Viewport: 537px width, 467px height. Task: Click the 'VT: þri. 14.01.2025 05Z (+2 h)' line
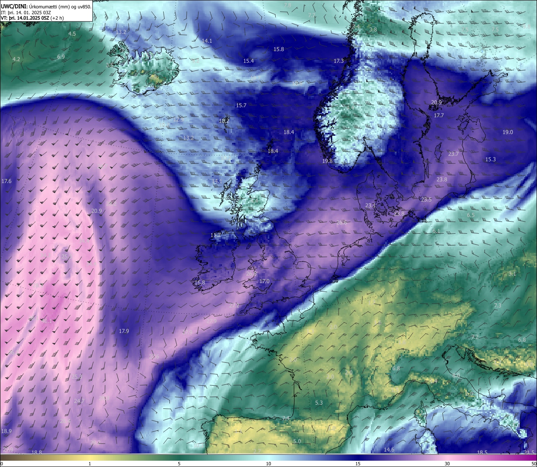pyautogui.click(x=32, y=18)
